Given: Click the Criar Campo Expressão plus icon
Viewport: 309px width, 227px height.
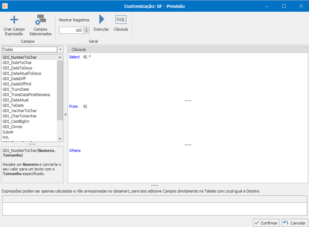Looking at the screenshot, I should point(14,20).
